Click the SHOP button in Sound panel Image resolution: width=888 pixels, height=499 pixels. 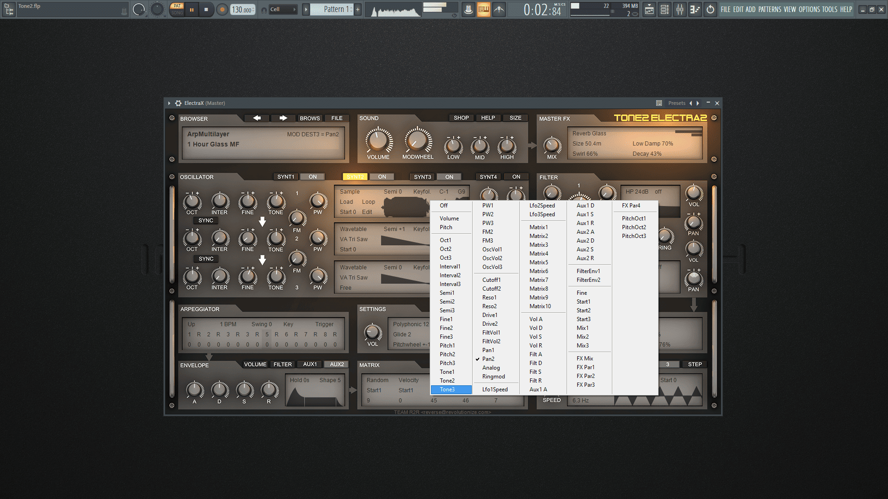(461, 118)
